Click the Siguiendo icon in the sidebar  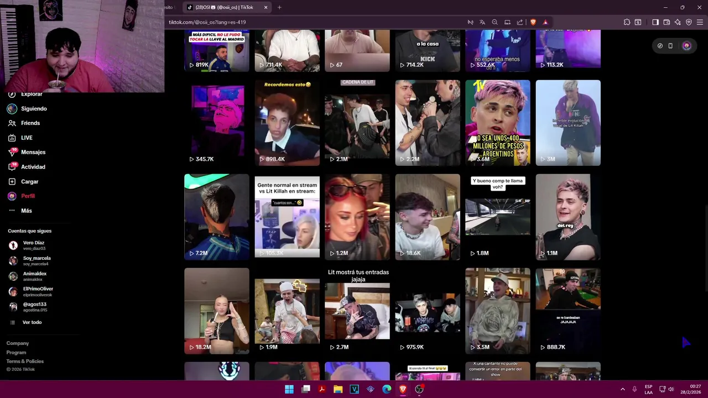point(12,109)
